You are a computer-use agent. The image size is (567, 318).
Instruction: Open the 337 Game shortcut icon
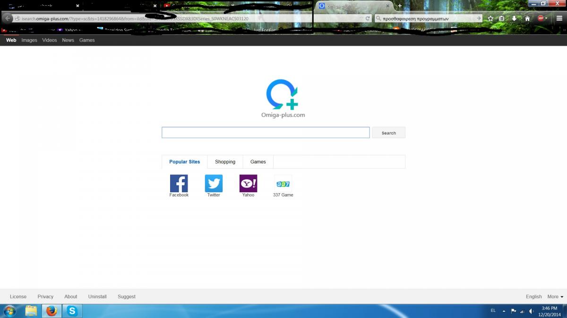[x=283, y=183]
